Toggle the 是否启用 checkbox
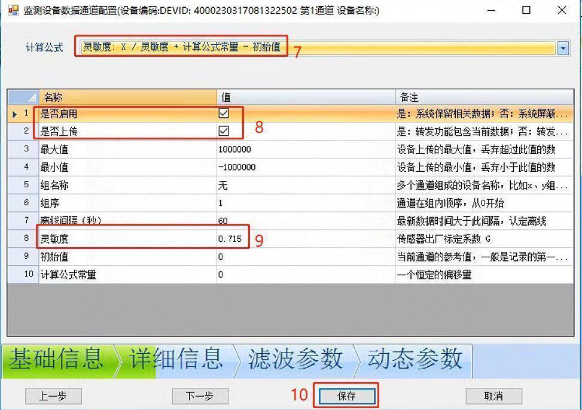Screen dimensions: 582x410 [224, 113]
